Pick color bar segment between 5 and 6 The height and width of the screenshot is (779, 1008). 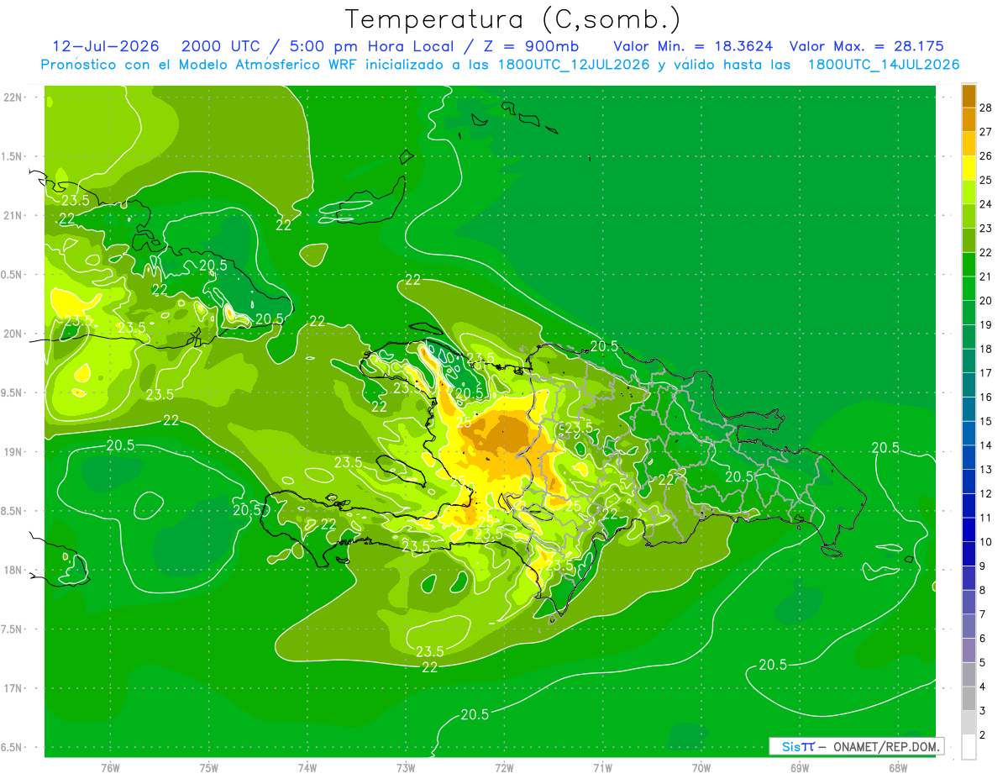pos(969,650)
